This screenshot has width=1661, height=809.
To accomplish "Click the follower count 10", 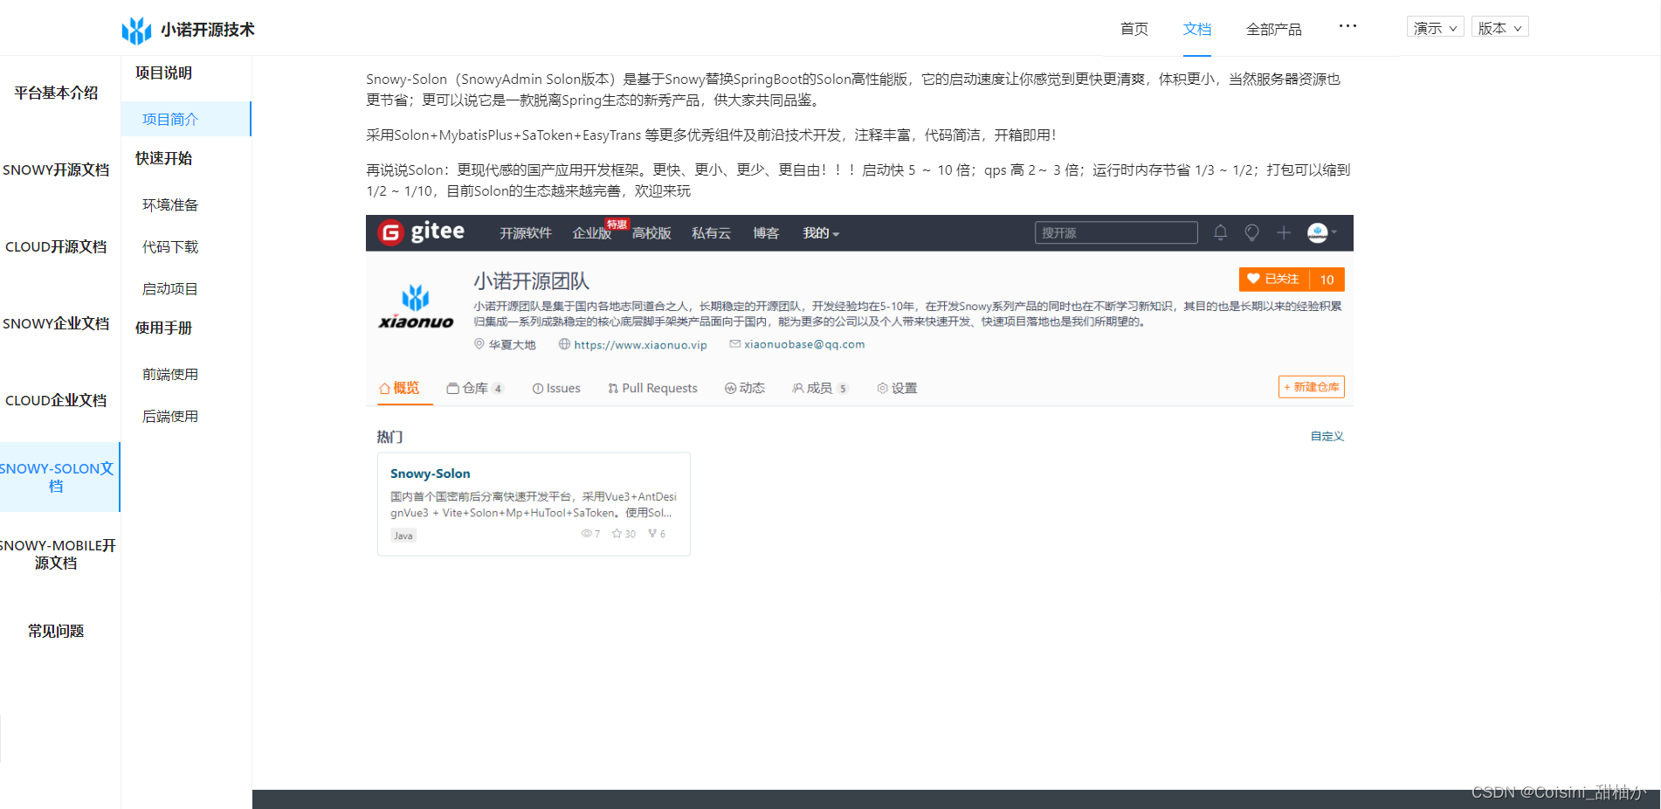I will (x=1327, y=280).
